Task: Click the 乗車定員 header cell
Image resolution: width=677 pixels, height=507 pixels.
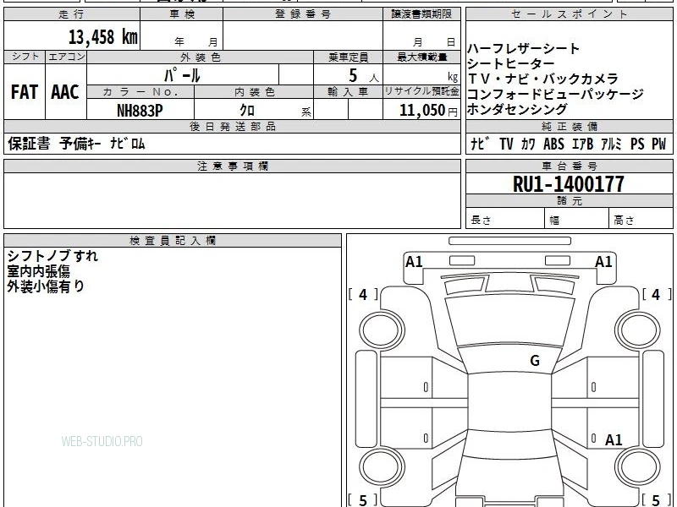Action: (x=349, y=57)
